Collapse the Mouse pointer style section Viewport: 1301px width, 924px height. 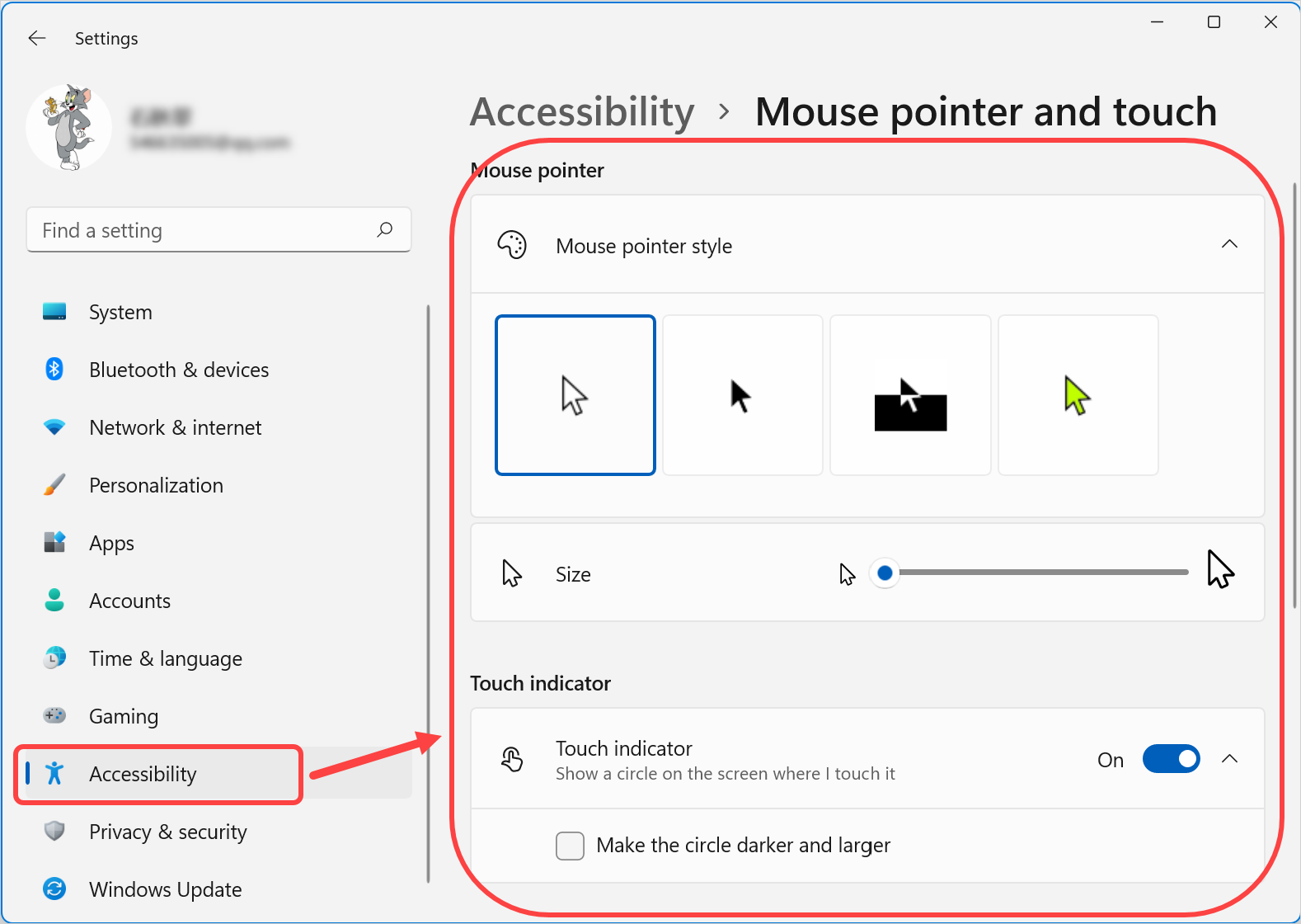point(1229,244)
